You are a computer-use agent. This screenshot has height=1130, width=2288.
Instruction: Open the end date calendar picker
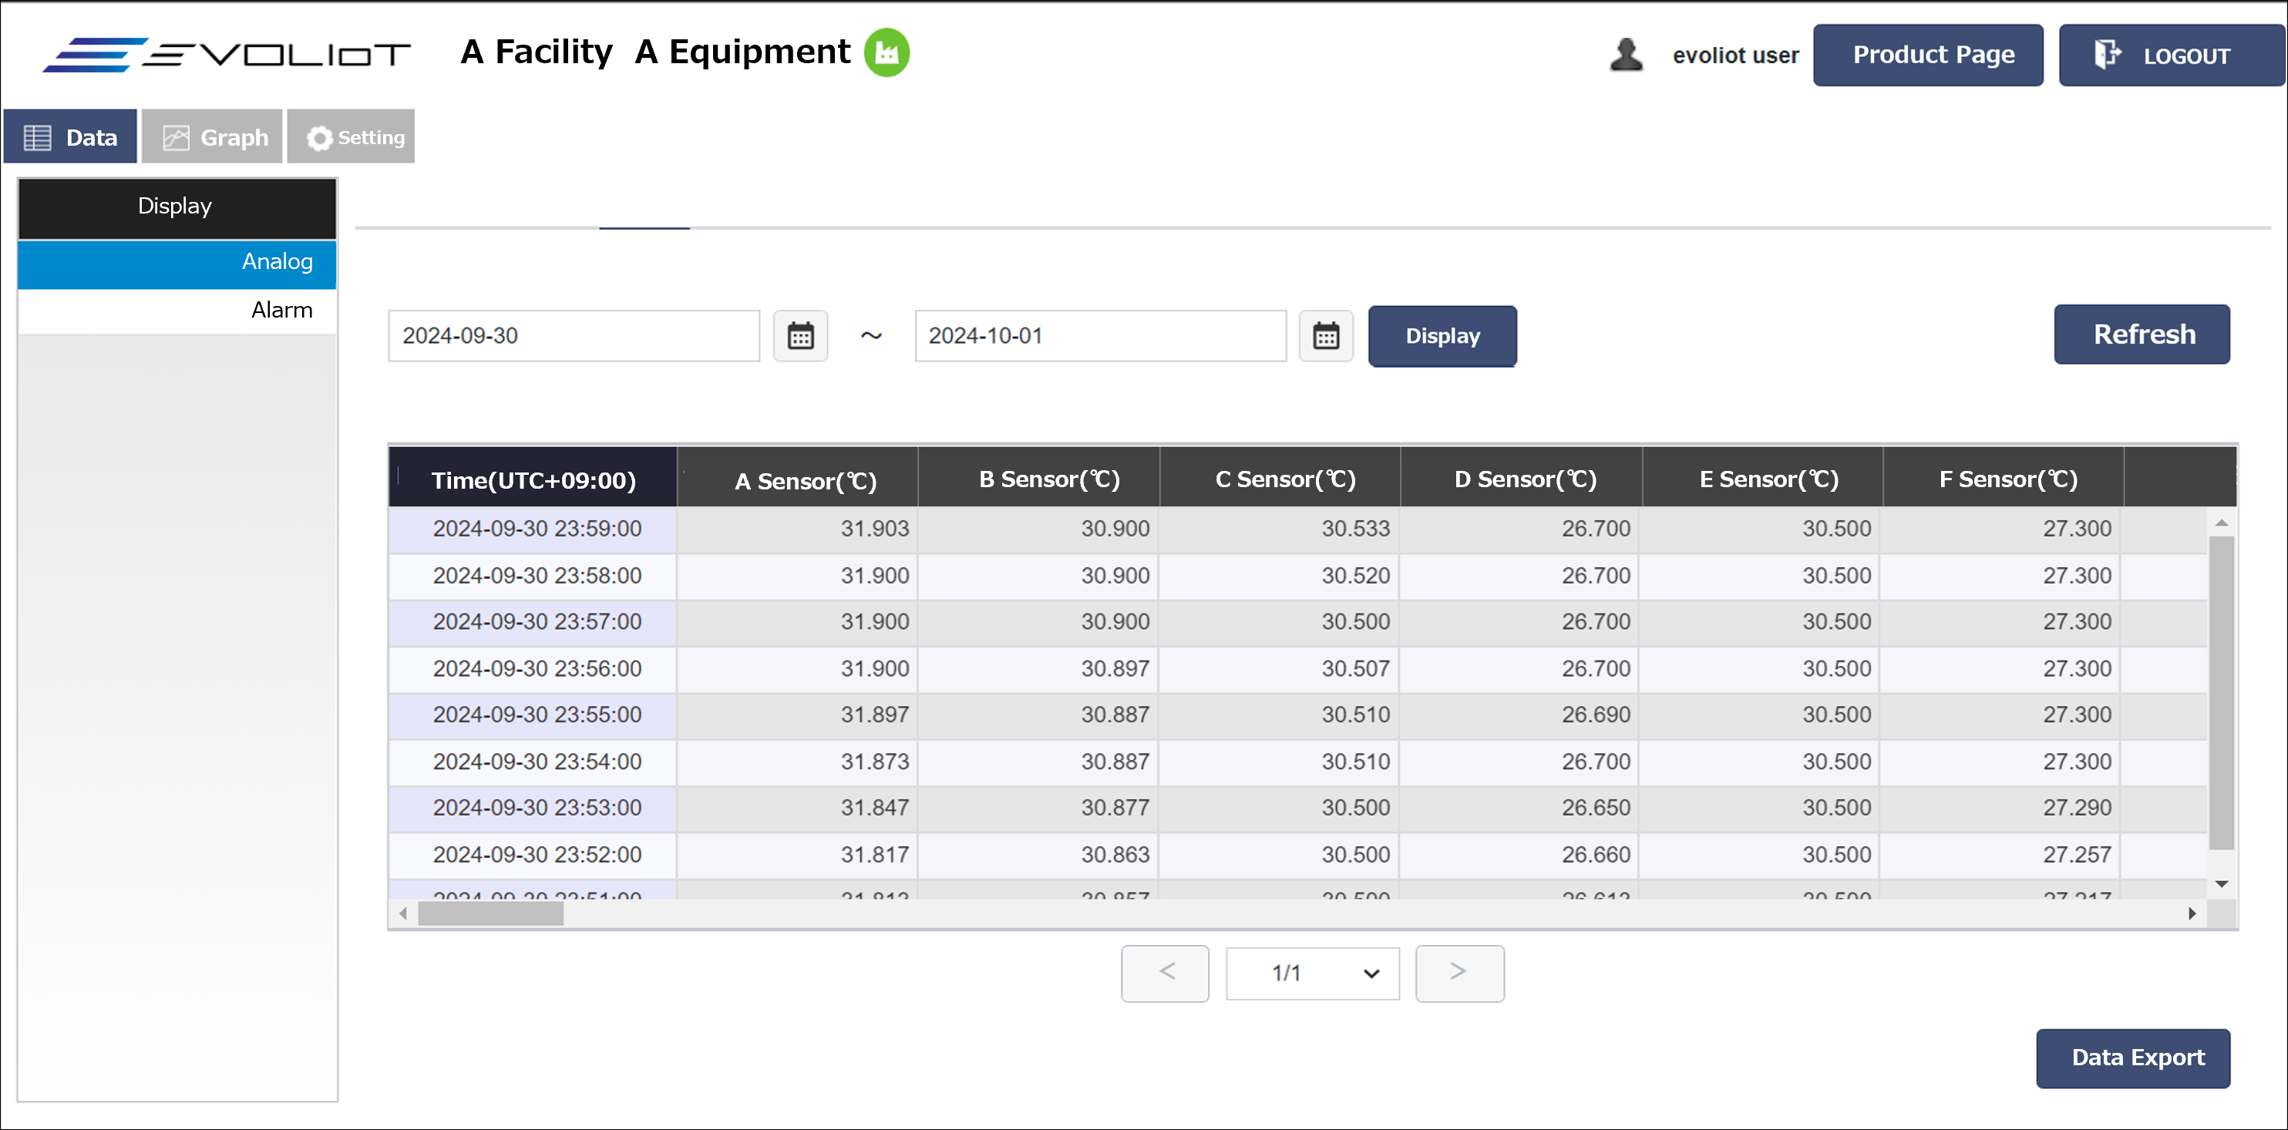pyautogui.click(x=1325, y=336)
